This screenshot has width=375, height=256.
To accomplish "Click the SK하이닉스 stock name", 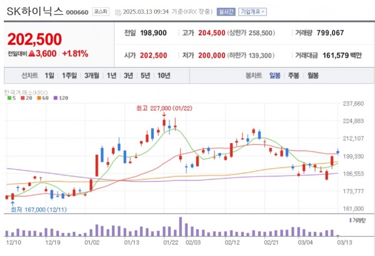I will 35,11.
